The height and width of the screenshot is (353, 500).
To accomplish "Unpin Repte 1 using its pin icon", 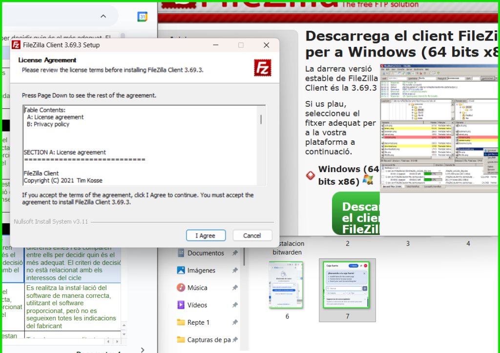I will coord(235,322).
